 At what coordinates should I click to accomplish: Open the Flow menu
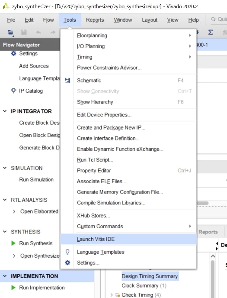point(48,20)
